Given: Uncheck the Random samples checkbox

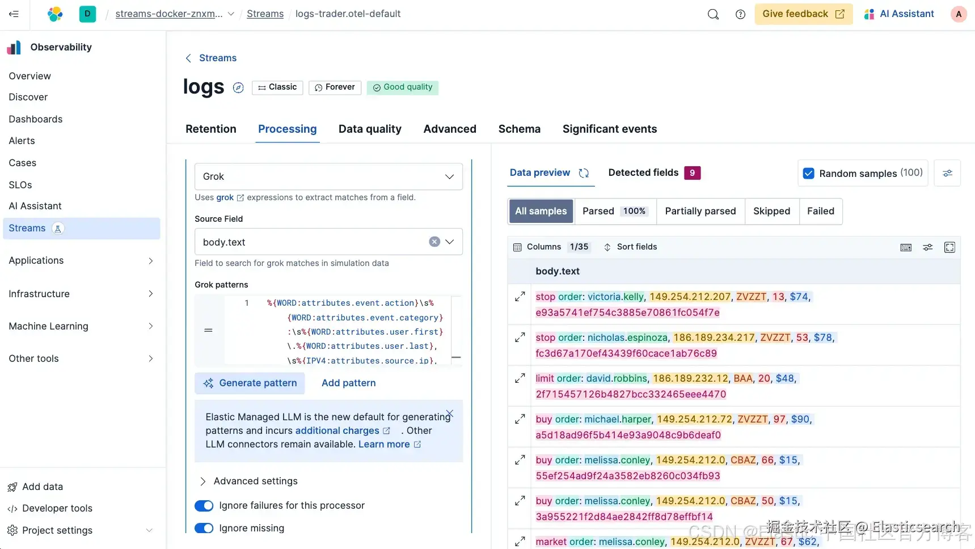Looking at the screenshot, I should (809, 174).
